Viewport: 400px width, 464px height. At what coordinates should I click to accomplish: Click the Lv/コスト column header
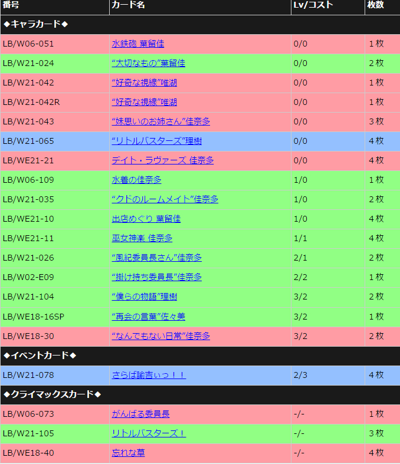[x=313, y=5]
